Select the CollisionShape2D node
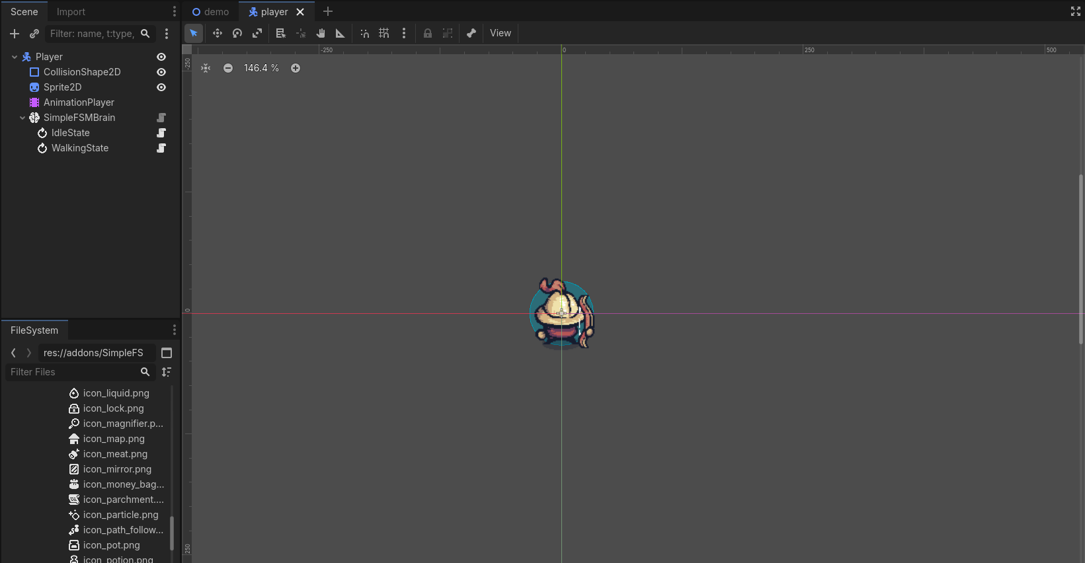This screenshot has height=563, width=1085. 82,72
